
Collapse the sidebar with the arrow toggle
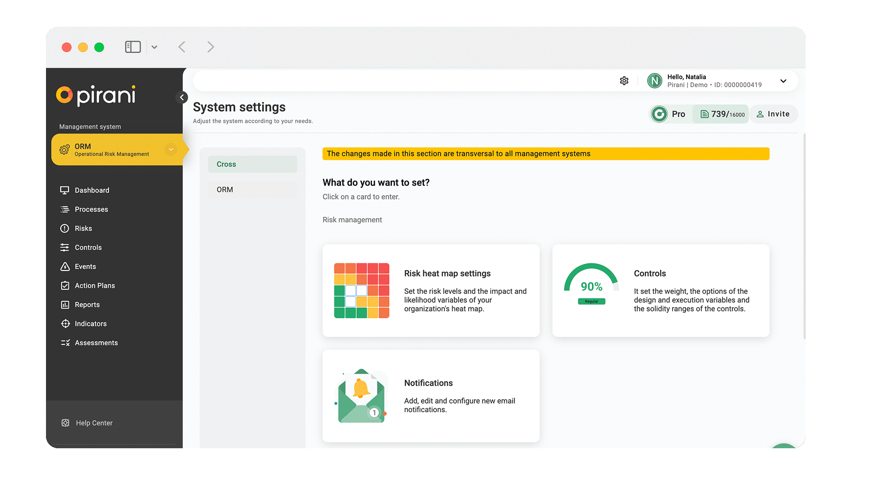(x=182, y=97)
